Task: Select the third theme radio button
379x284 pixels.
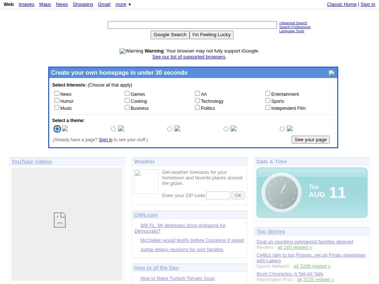Action: (x=170, y=129)
